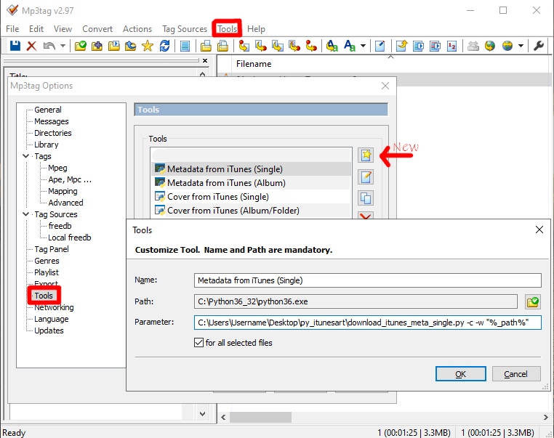Viewport: 554px width, 438px height.
Task: Collapse the Tag Sources tree node
Action: (x=25, y=214)
